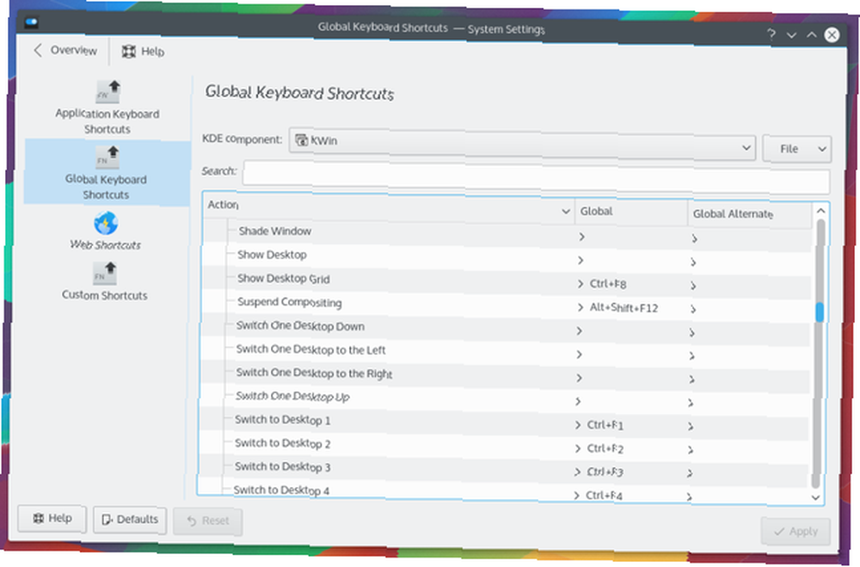Viewport: 860px width, 567px height.
Task: Expand Global shortcut for Switch One Desktop Down
Action: coord(579,331)
